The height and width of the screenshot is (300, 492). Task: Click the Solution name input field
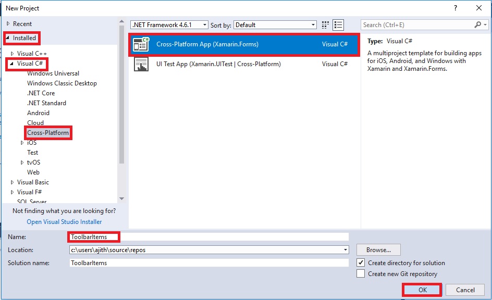(x=209, y=262)
